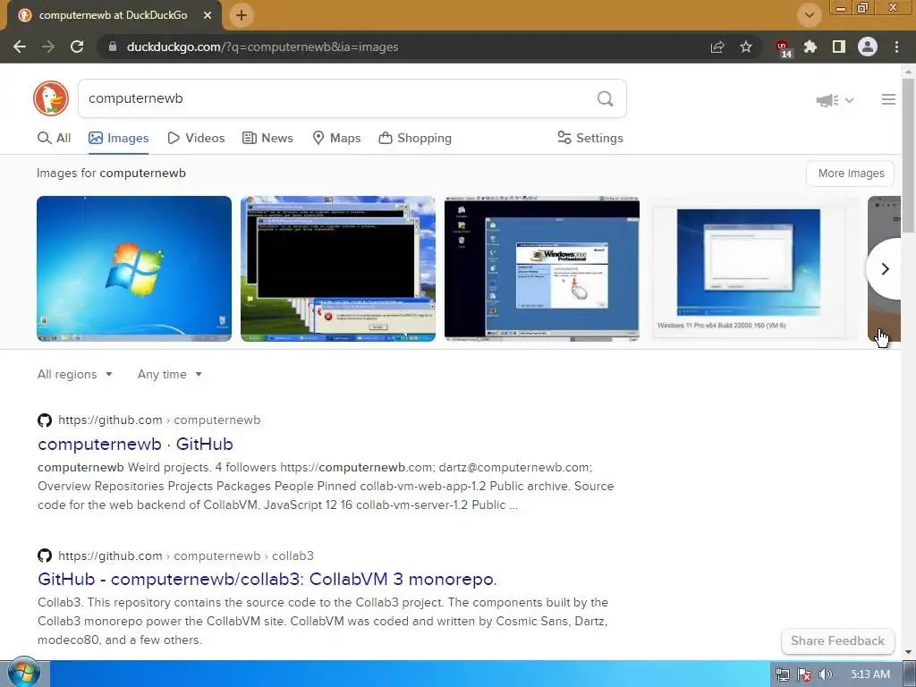Click the page vertical scrollbar thumb
This screenshot has width=916, height=687.
tap(909, 155)
